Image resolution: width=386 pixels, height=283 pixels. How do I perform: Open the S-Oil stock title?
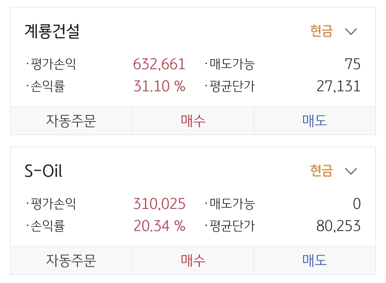pos(43,171)
